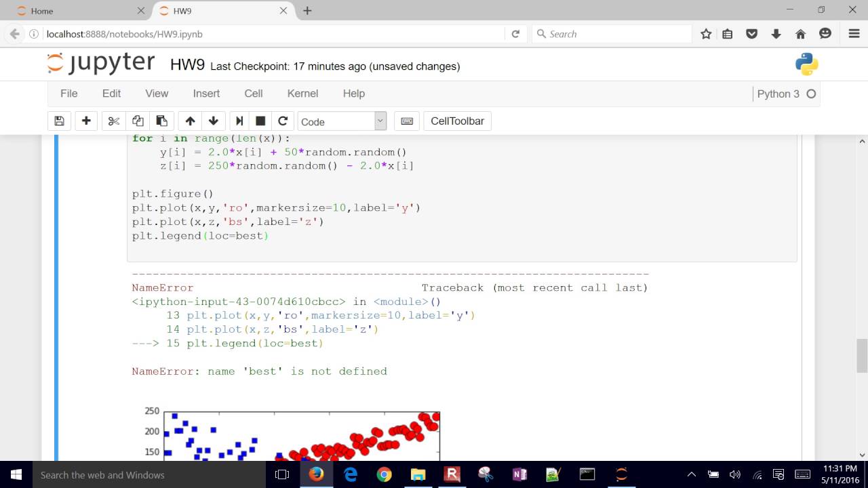
Task: Open the Edit menu
Action: click(x=111, y=94)
